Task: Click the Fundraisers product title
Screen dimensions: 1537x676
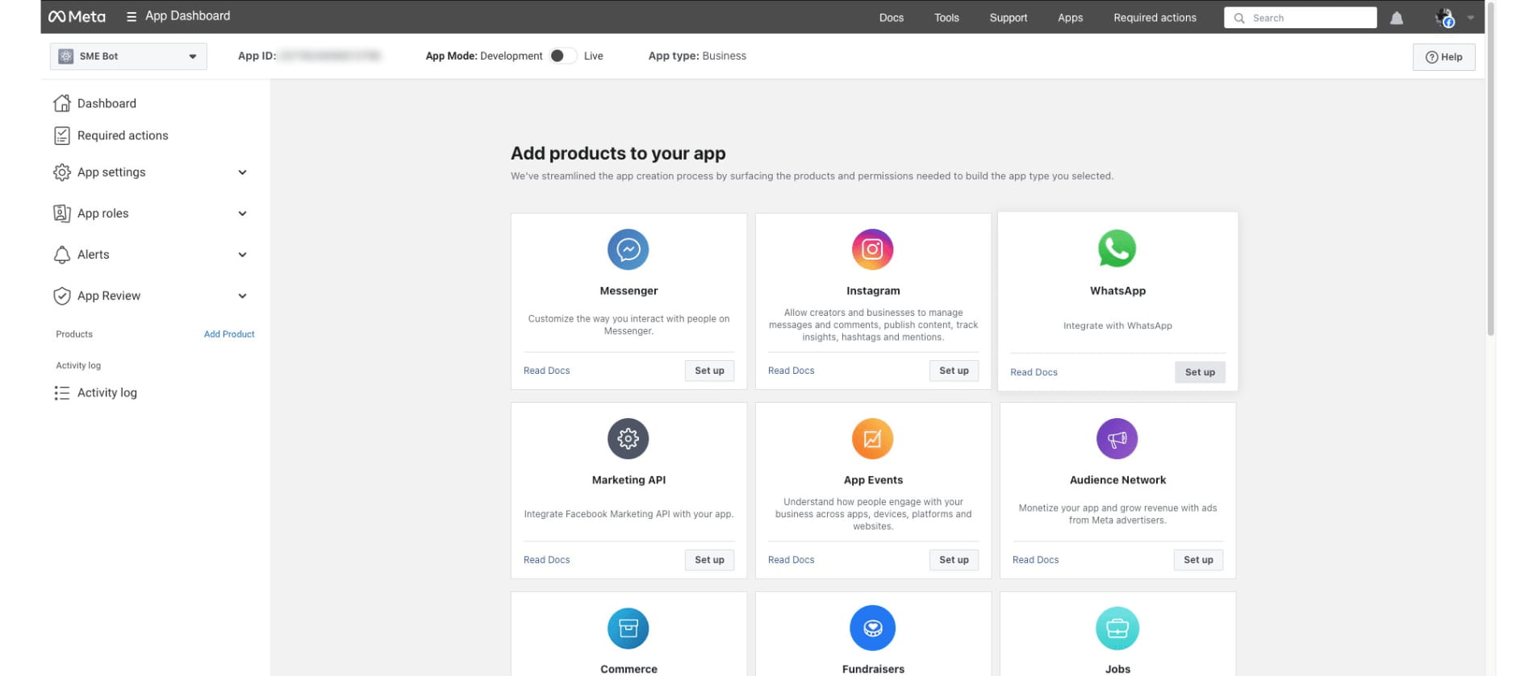Action: pos(873,669)
